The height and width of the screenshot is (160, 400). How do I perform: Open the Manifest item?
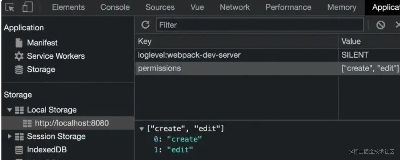click(x=42, y=43)
